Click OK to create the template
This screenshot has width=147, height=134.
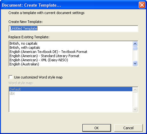click(x=97, y=128)
